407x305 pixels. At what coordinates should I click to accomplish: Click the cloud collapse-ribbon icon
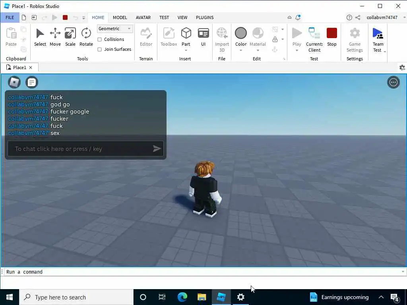pyautogui.click(x=289, y=17)
